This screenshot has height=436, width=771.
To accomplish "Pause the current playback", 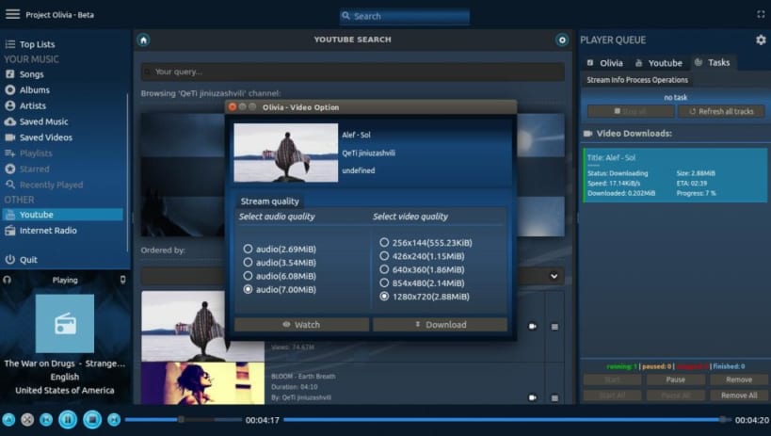I will 68,420.
